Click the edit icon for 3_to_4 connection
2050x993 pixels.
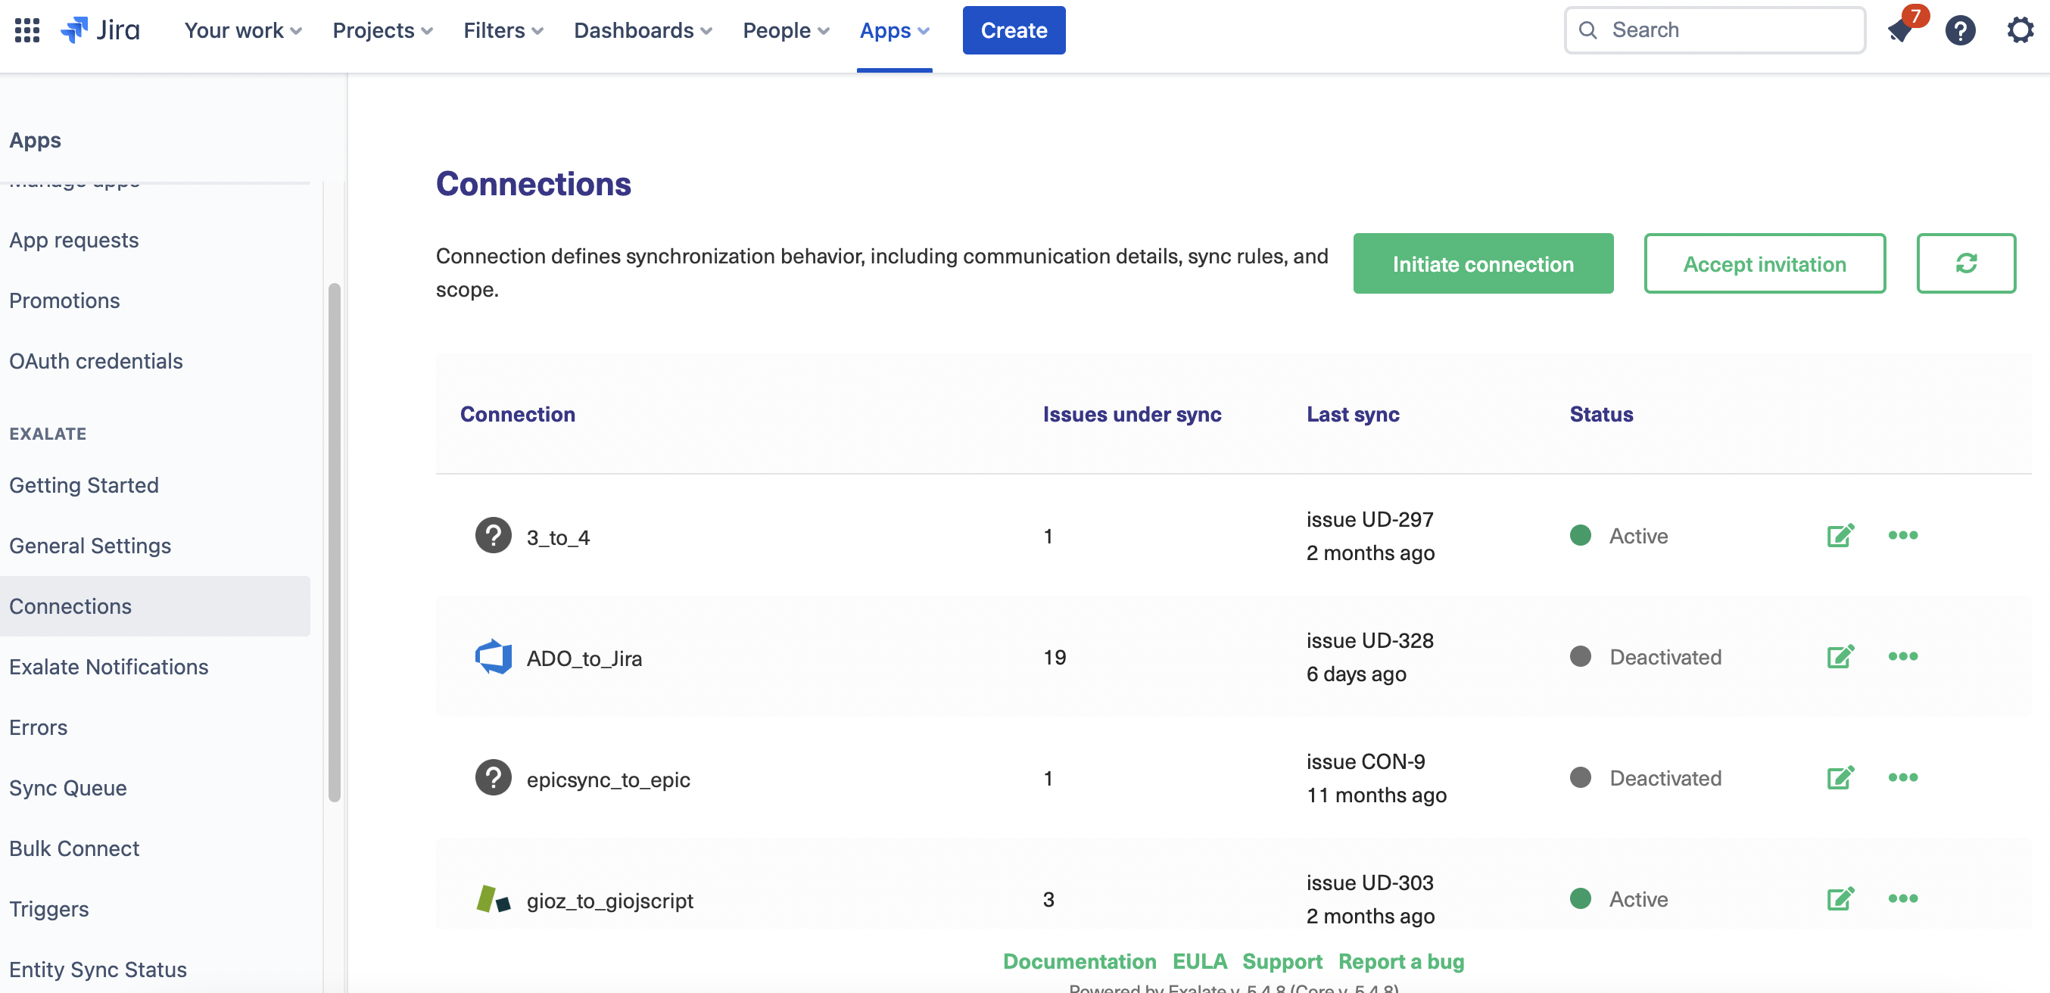click(1840, 536)
